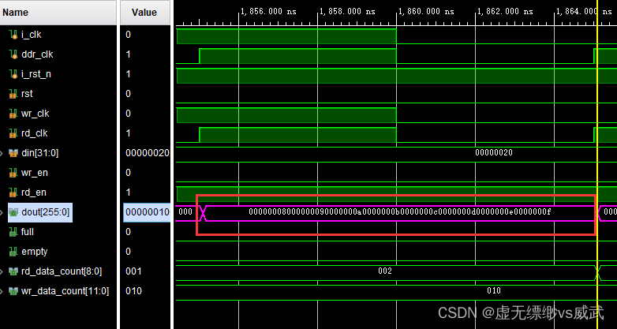Click the 1,856.000 ns time ruler mark
Screen dimensions: 617x329
(x=268, y=11)
